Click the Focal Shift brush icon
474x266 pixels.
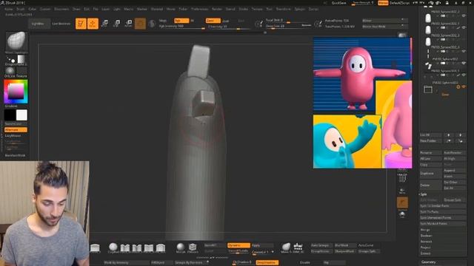click(258, 24)
